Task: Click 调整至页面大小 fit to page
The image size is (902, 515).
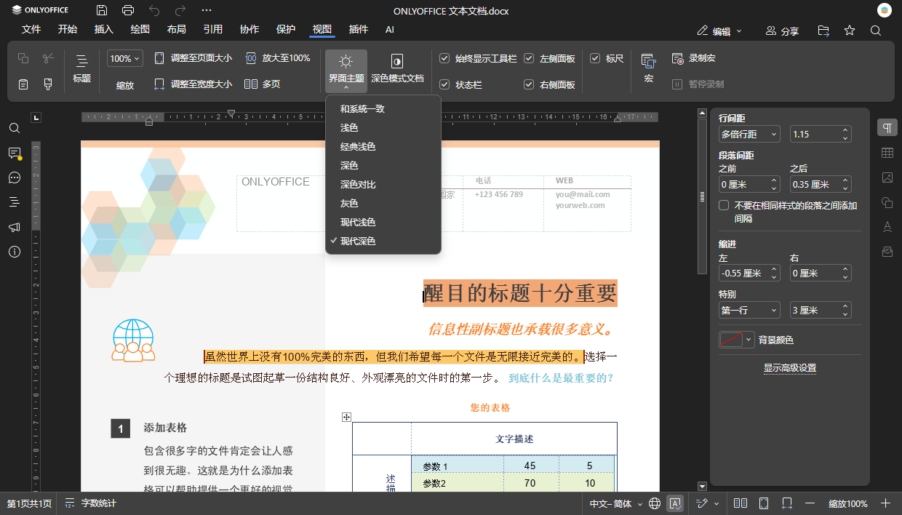Action: click(x=193, y=58)
